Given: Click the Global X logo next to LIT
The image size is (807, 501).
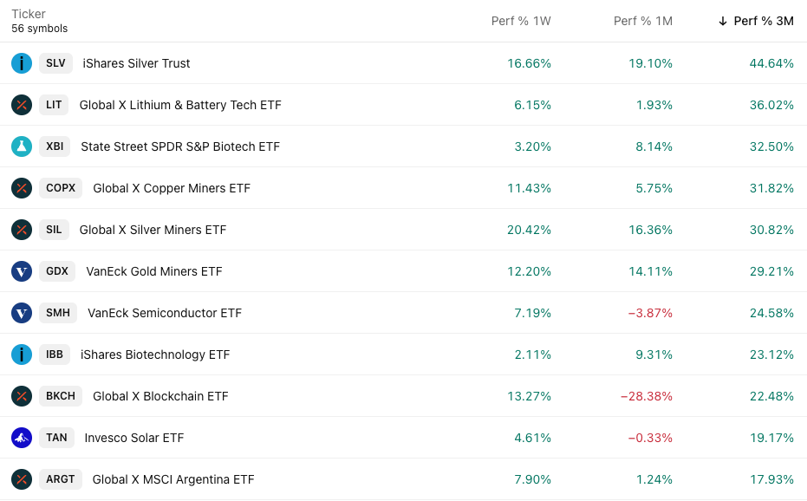Looking at the screenshot, I should pyautogui.click(x=22, y=105).
